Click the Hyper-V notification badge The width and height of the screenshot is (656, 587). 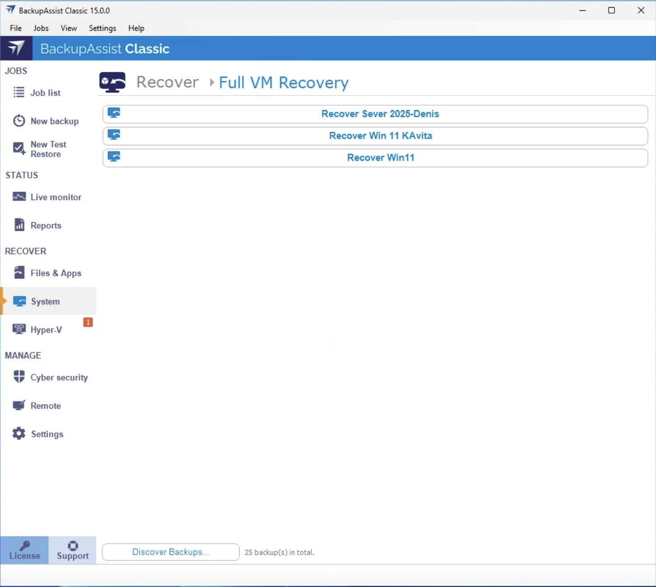click(x=88, y=322)
